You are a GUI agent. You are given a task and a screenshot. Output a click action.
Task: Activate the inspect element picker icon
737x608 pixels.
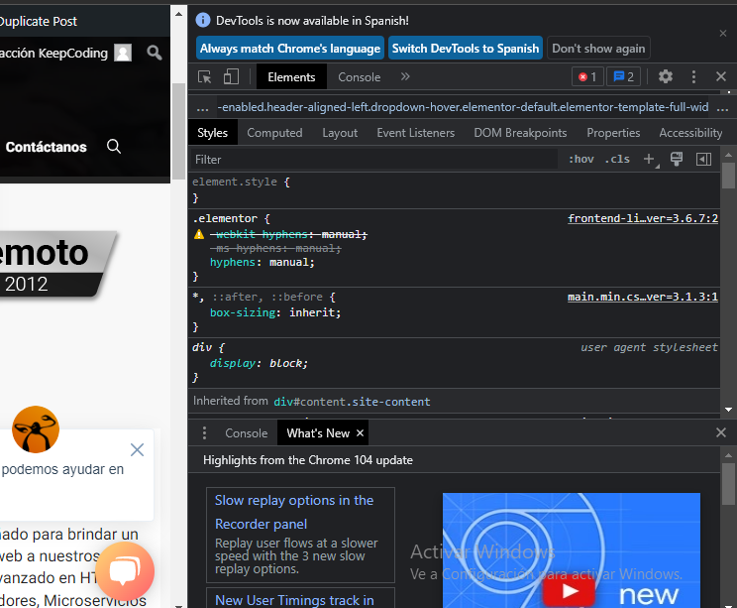coord(204,76)
